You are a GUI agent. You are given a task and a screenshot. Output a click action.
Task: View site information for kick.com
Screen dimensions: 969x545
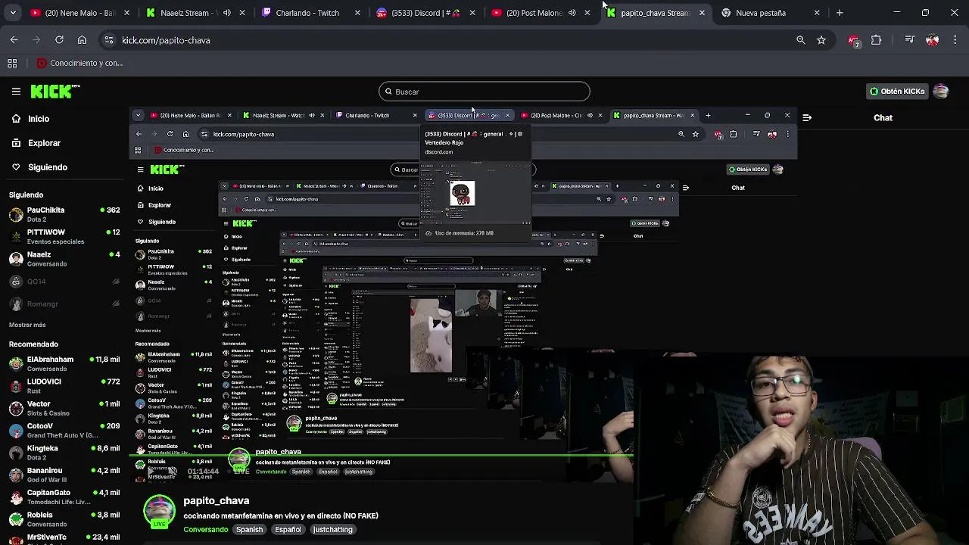click(x=109, y=40)
